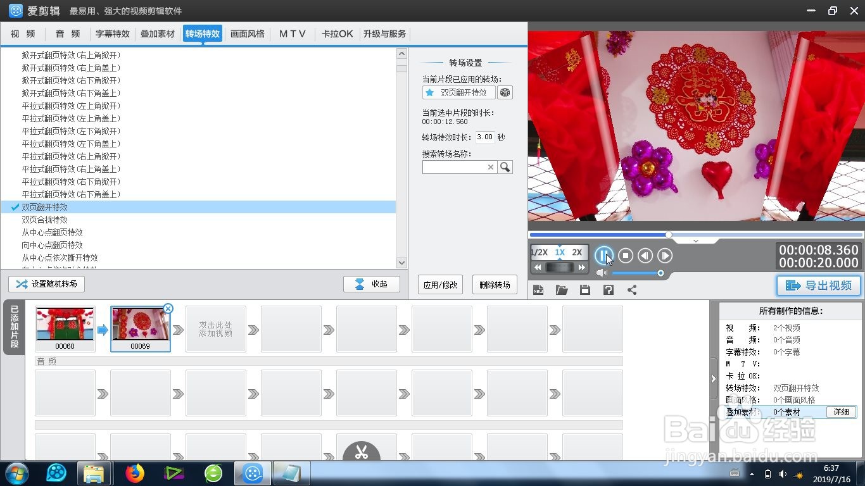This screenshot has width=865, height=486.
Task: Collapse the panel using the 收起 button
Action: coord(372,283)
